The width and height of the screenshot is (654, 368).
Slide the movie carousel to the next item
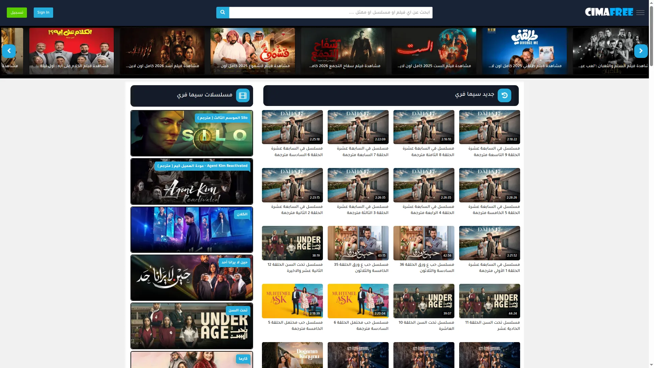(641, 51)
